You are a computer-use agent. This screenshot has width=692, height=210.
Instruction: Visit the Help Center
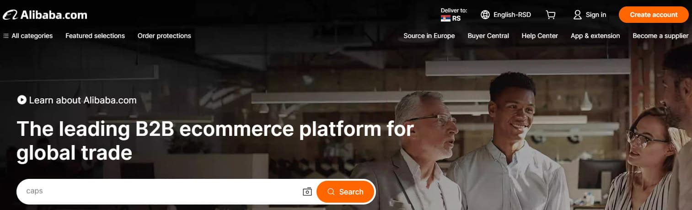click(540, 36)
